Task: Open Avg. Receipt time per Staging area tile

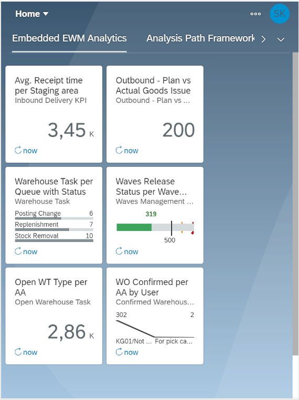Action: pos(54,114)
